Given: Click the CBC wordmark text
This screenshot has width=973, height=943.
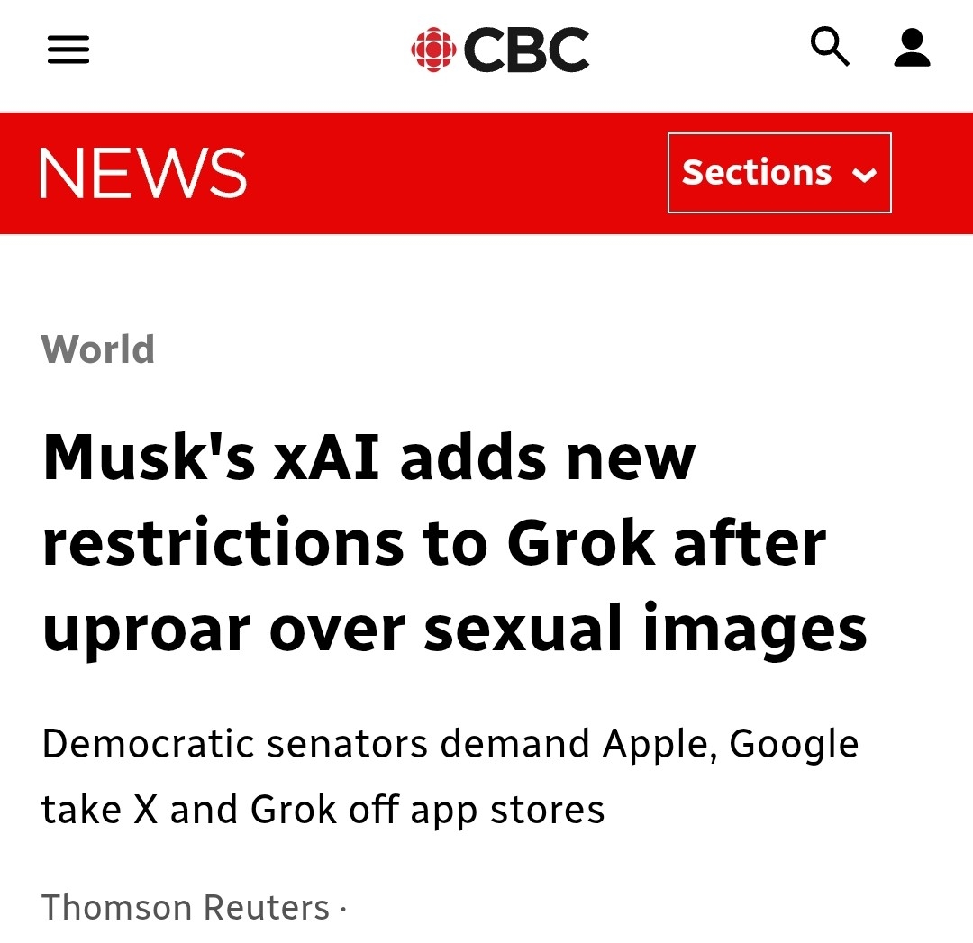Looking at the screenshot, I should pos(527,50).
